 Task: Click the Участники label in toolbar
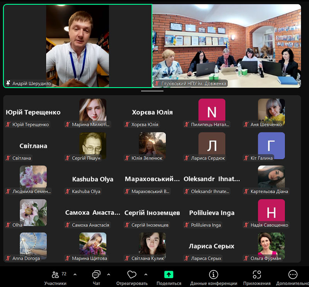(x=55, y=284)
